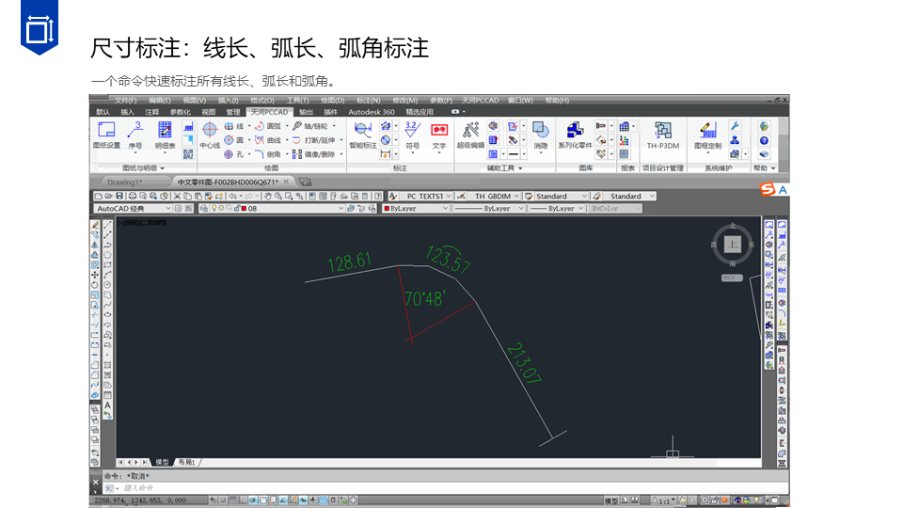Open the 窗口(W) menu

pos(520,101)
